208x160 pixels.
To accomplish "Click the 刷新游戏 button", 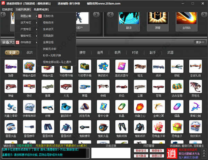I will (141, 151).
